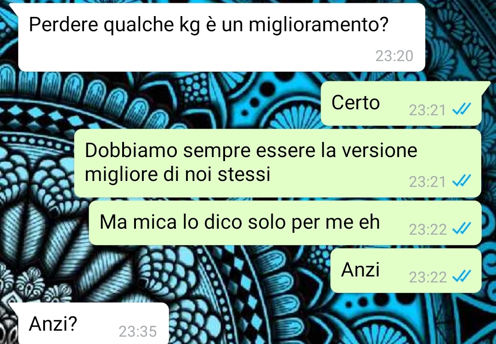Click blue read ticks on "Certo" message

coord(462,109)
